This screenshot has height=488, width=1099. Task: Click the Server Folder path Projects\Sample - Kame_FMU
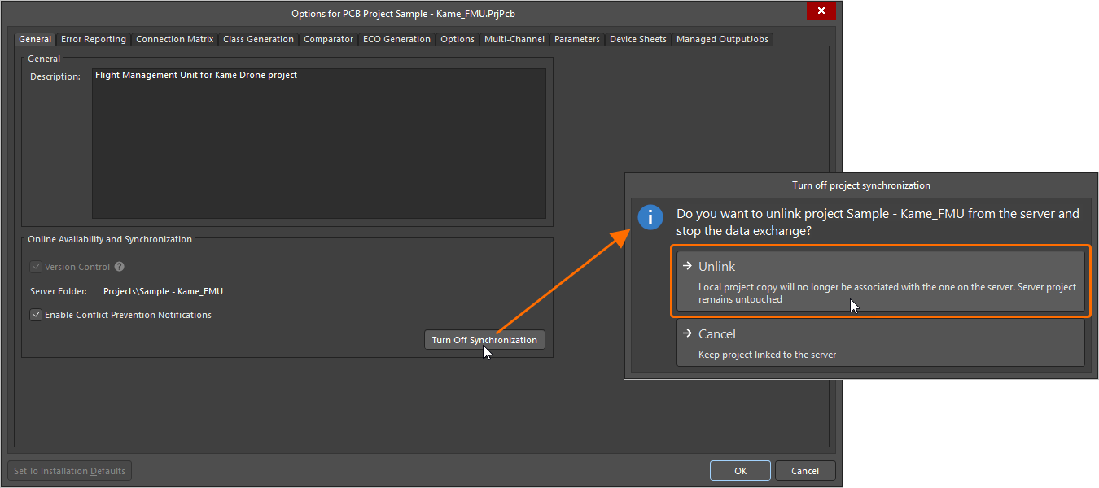163,291
